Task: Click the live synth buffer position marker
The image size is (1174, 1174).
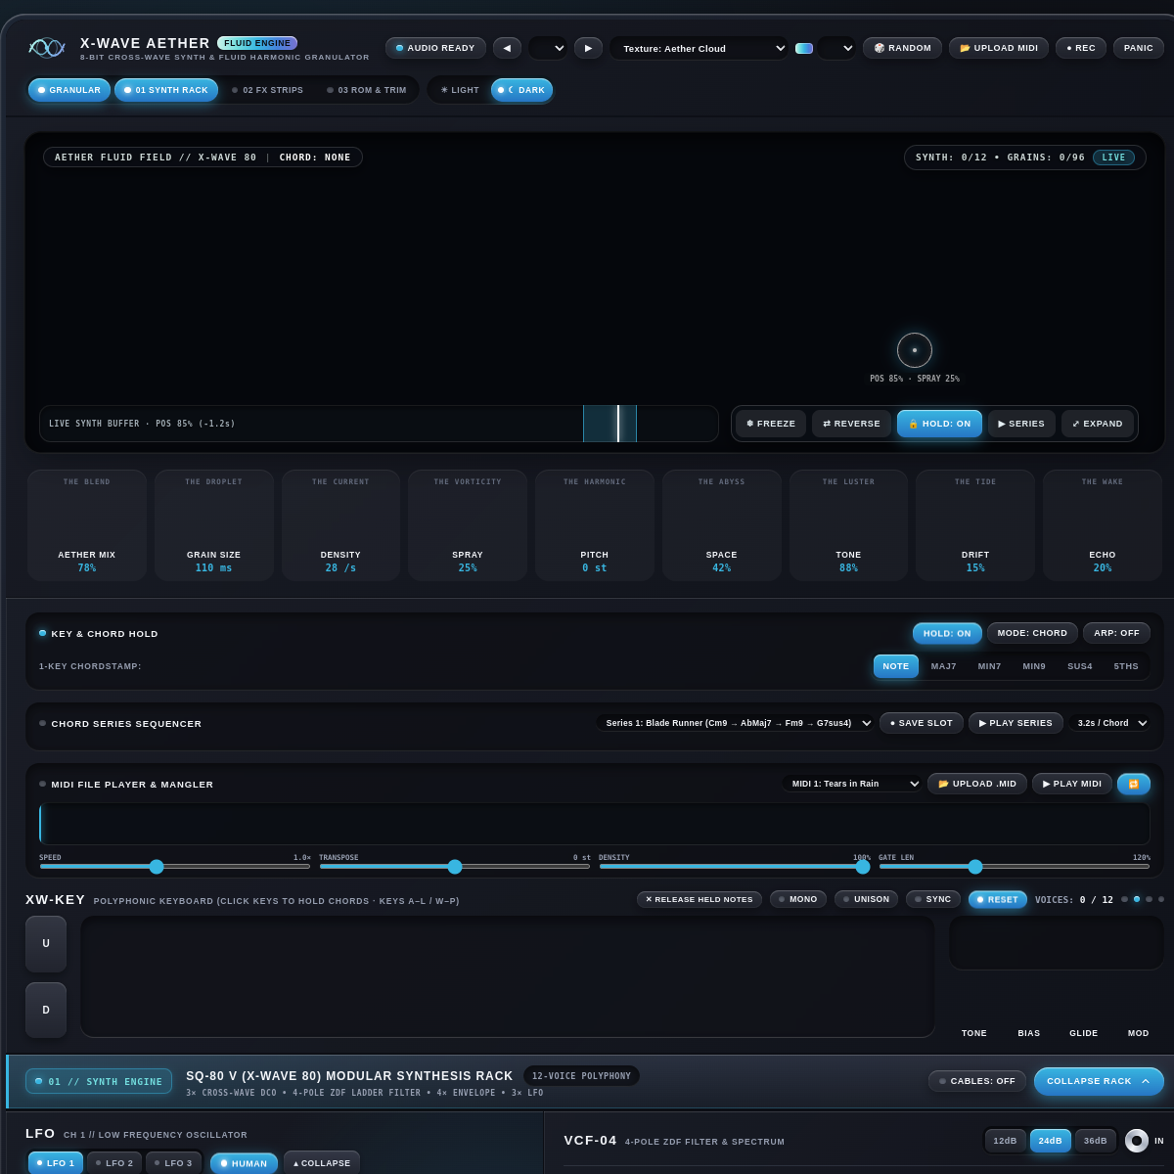Action: coord(618,424)
